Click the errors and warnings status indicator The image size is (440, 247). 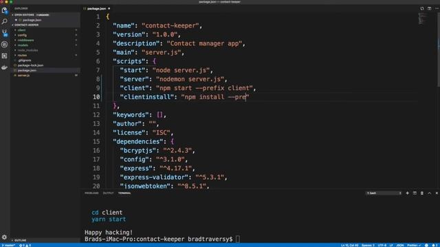(x=25, y=245)
